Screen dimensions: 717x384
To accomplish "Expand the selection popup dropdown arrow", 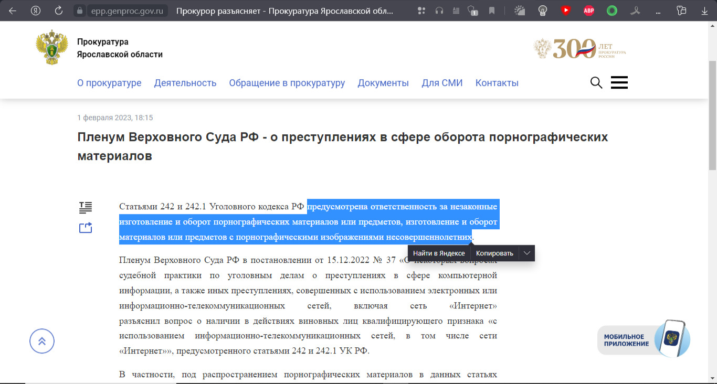I will (x=527, y=253).
